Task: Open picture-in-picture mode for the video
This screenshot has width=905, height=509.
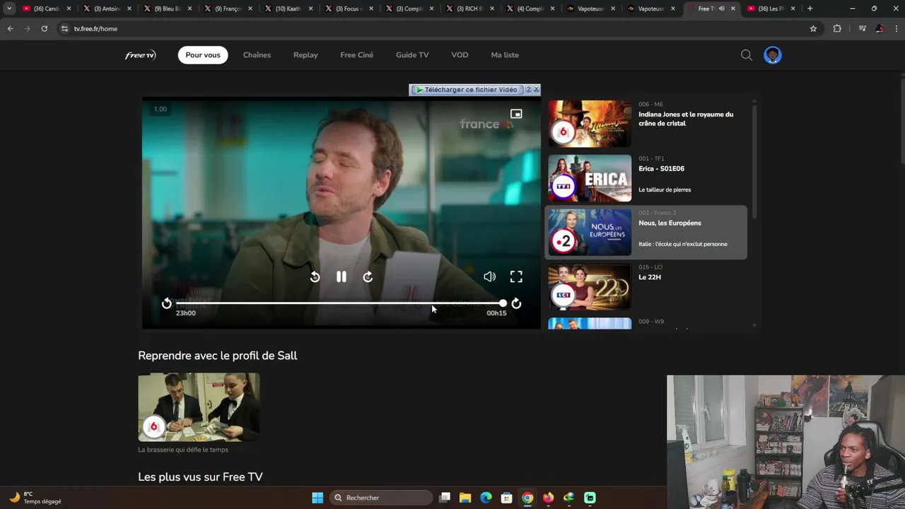Action: point(516,114)
